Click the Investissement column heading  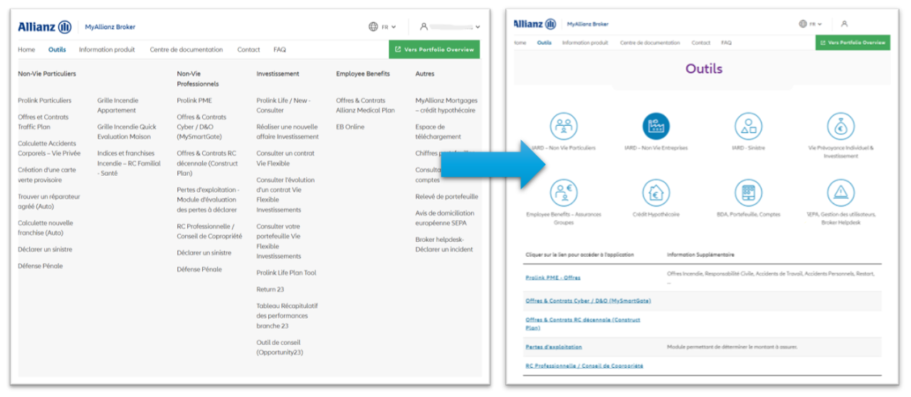coord(278,73)
